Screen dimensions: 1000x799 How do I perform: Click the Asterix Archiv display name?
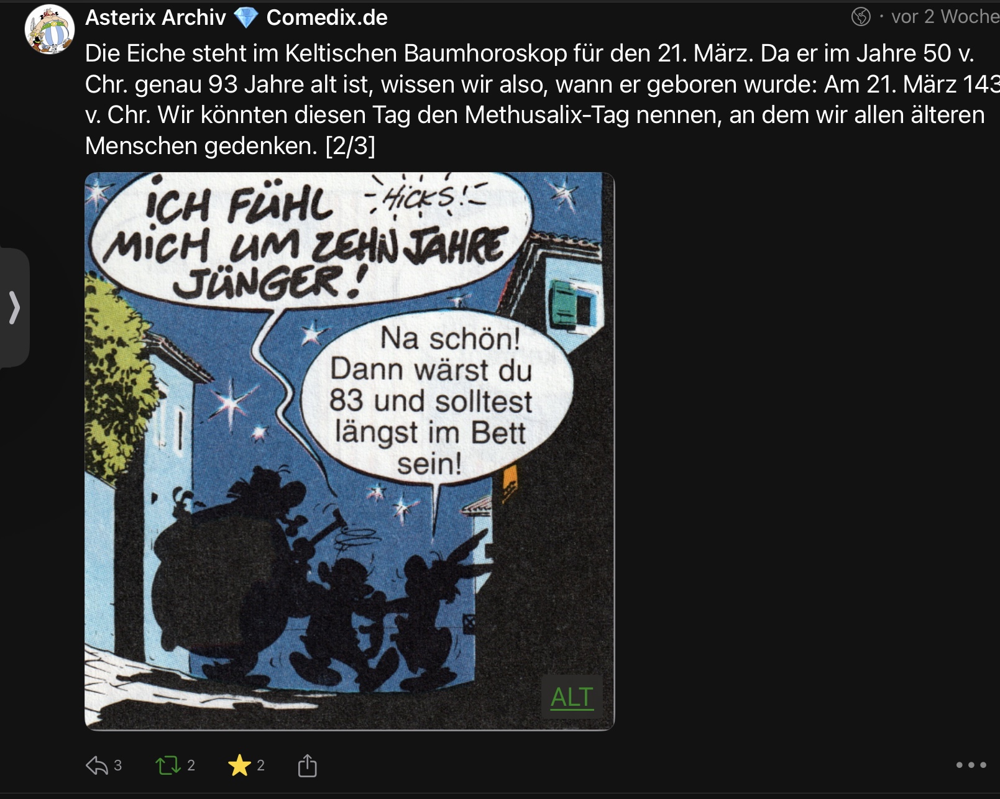click(x=155, y=17)
